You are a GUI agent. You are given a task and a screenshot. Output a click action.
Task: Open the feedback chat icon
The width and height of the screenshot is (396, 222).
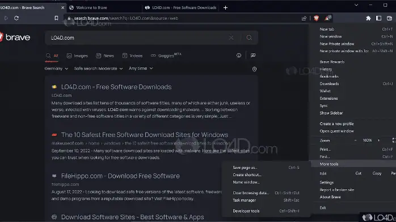tap(253, 55)
